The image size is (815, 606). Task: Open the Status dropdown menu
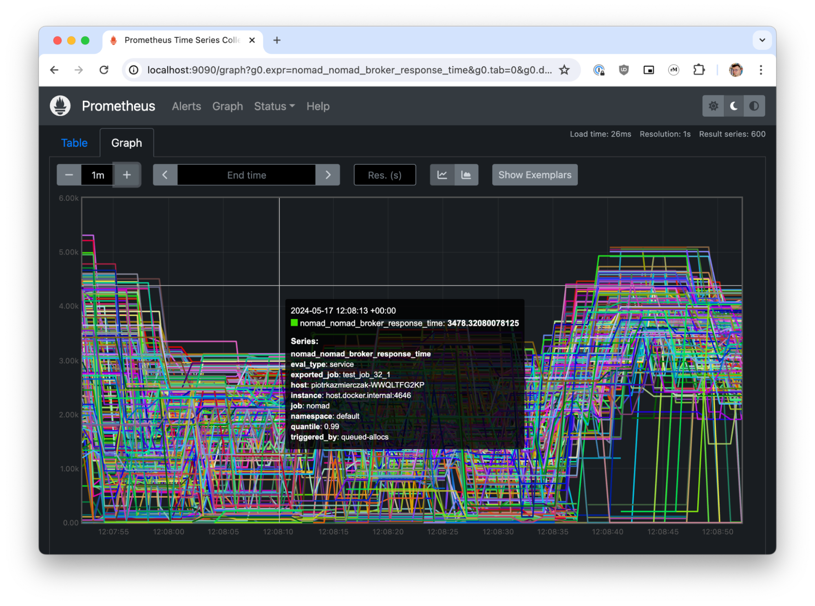274,106
